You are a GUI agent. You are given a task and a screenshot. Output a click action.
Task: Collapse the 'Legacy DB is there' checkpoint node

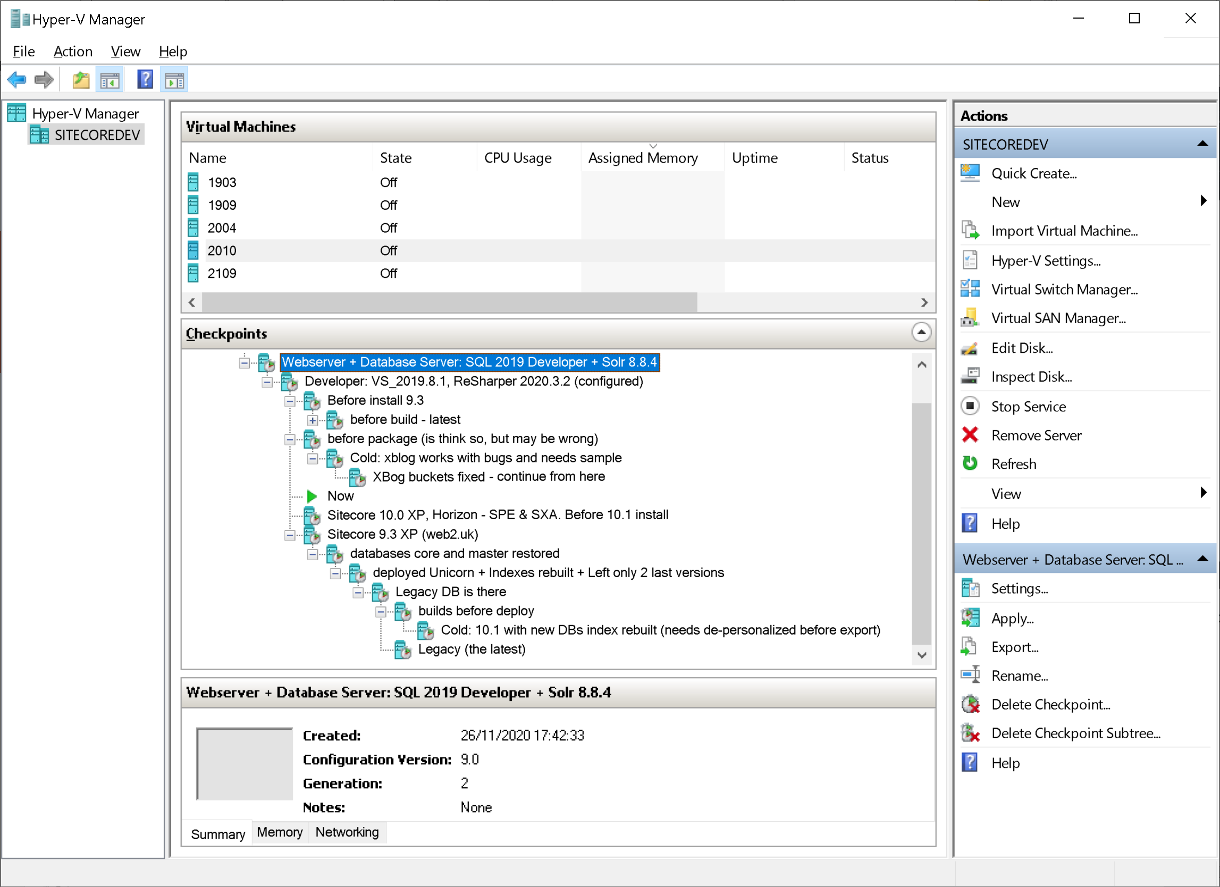click(358, 592)
